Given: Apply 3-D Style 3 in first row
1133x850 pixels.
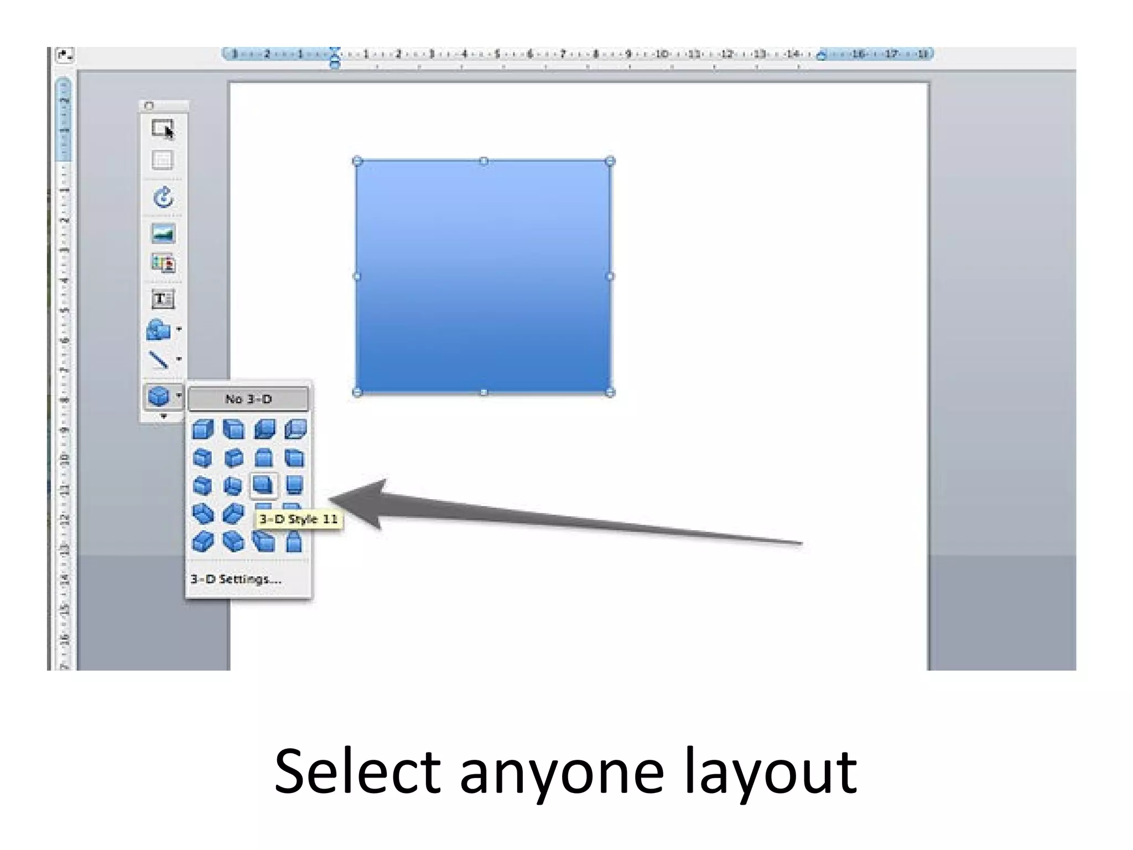Looking at the screenshot, I should click(264, 429).
